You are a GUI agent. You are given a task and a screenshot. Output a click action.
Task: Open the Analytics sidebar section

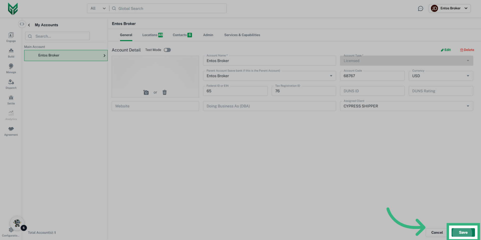pos(11,116)
